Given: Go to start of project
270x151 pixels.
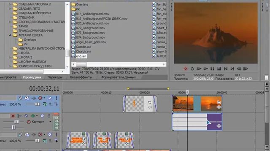Looking at the screenshot, I should coord(226,69).
